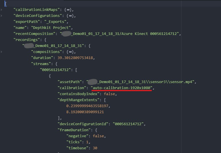This screenshot has height=153, width=221.
Task: Click the depth extent value 0.23999999463558197
Action: pos(88,106)
